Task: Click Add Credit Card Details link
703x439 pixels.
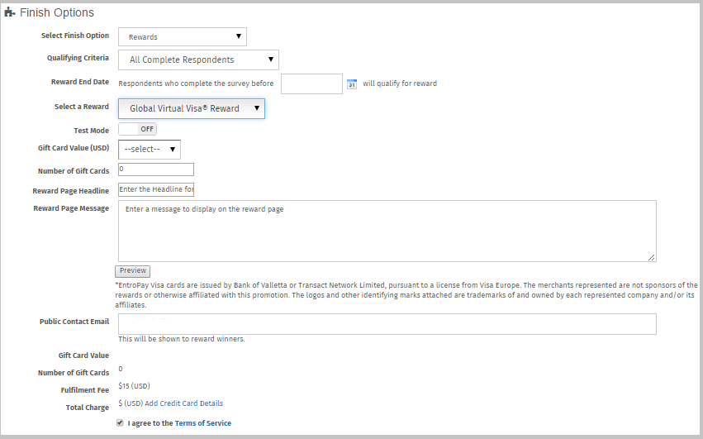Action: tap(183, 403)
